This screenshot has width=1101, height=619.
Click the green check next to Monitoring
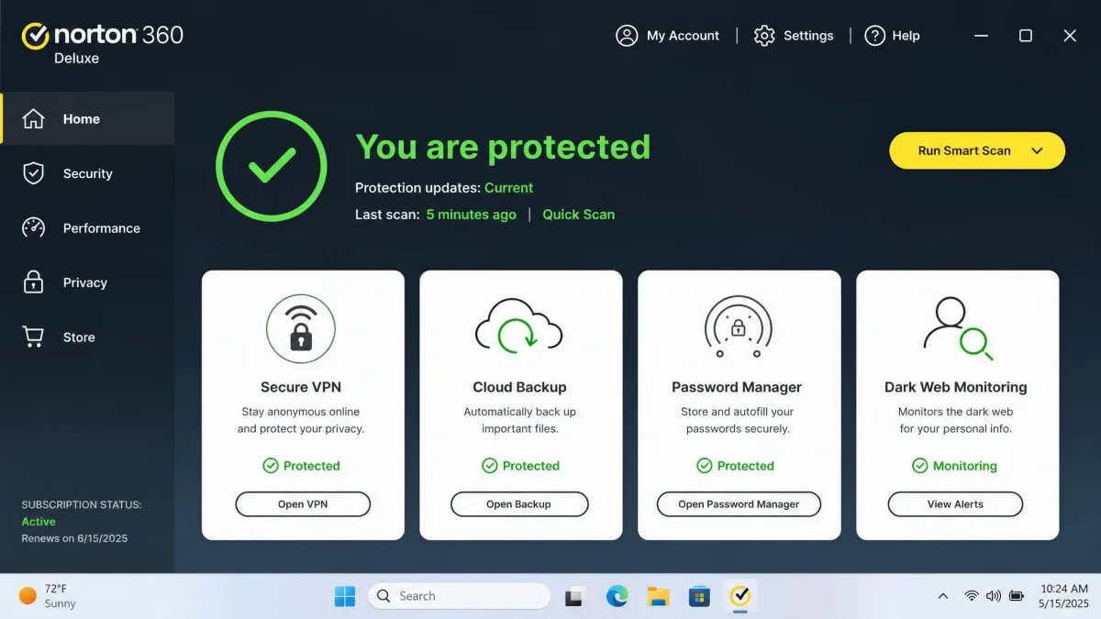[919, 466]
